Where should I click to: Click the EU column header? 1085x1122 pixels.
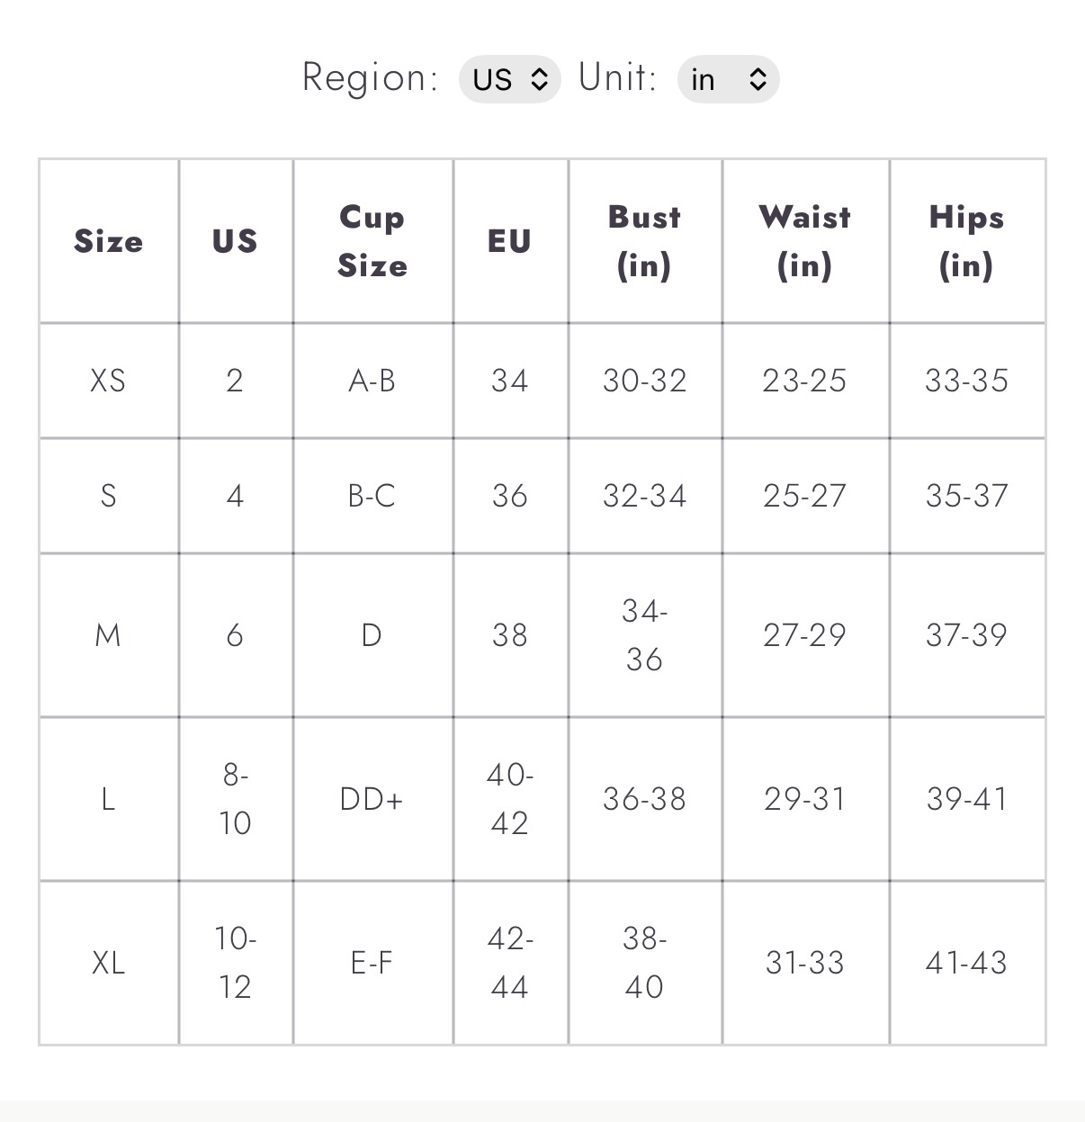[510, 241]
